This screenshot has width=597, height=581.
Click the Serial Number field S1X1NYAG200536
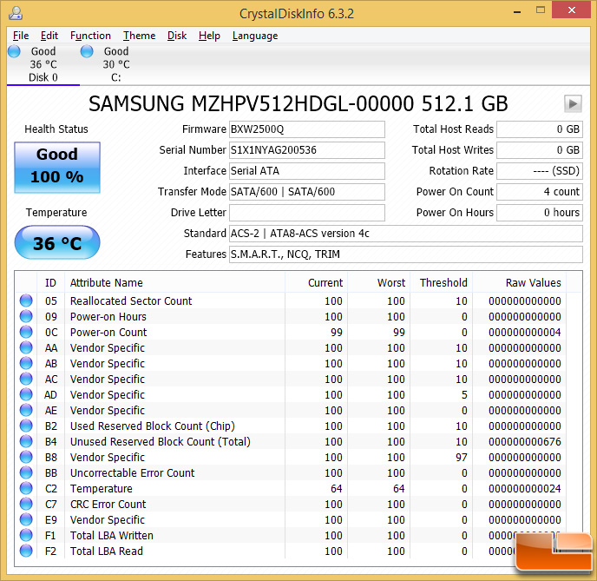point(307,150)
